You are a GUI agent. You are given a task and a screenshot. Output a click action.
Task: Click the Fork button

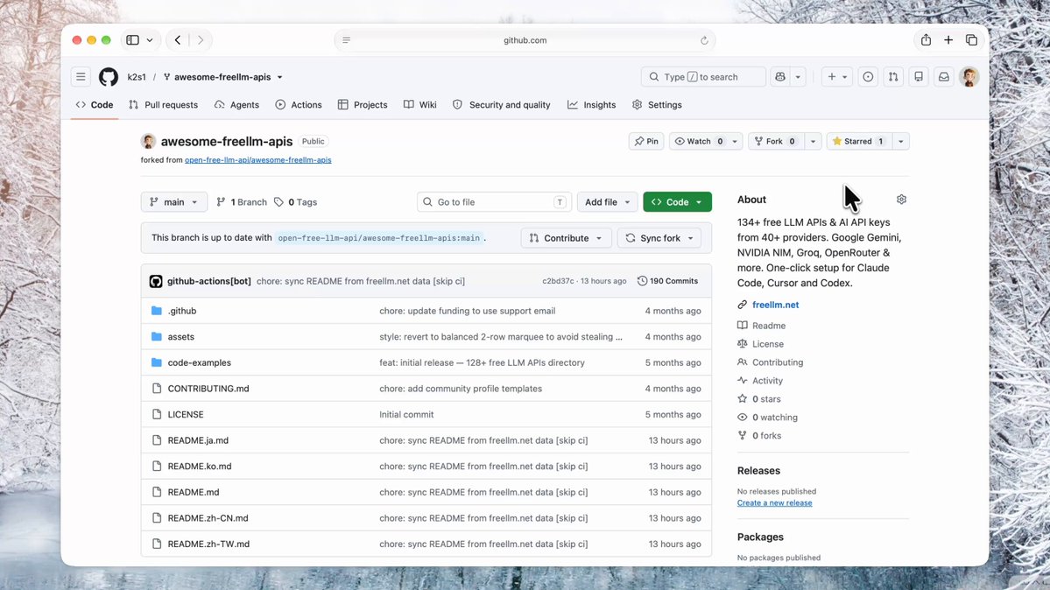(775, 141)
